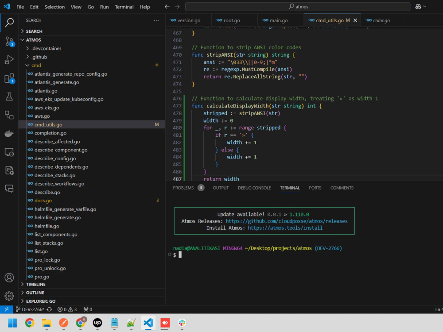The image size is (443, 332).
Task: Open the Go menu
Action: [90, 7]
